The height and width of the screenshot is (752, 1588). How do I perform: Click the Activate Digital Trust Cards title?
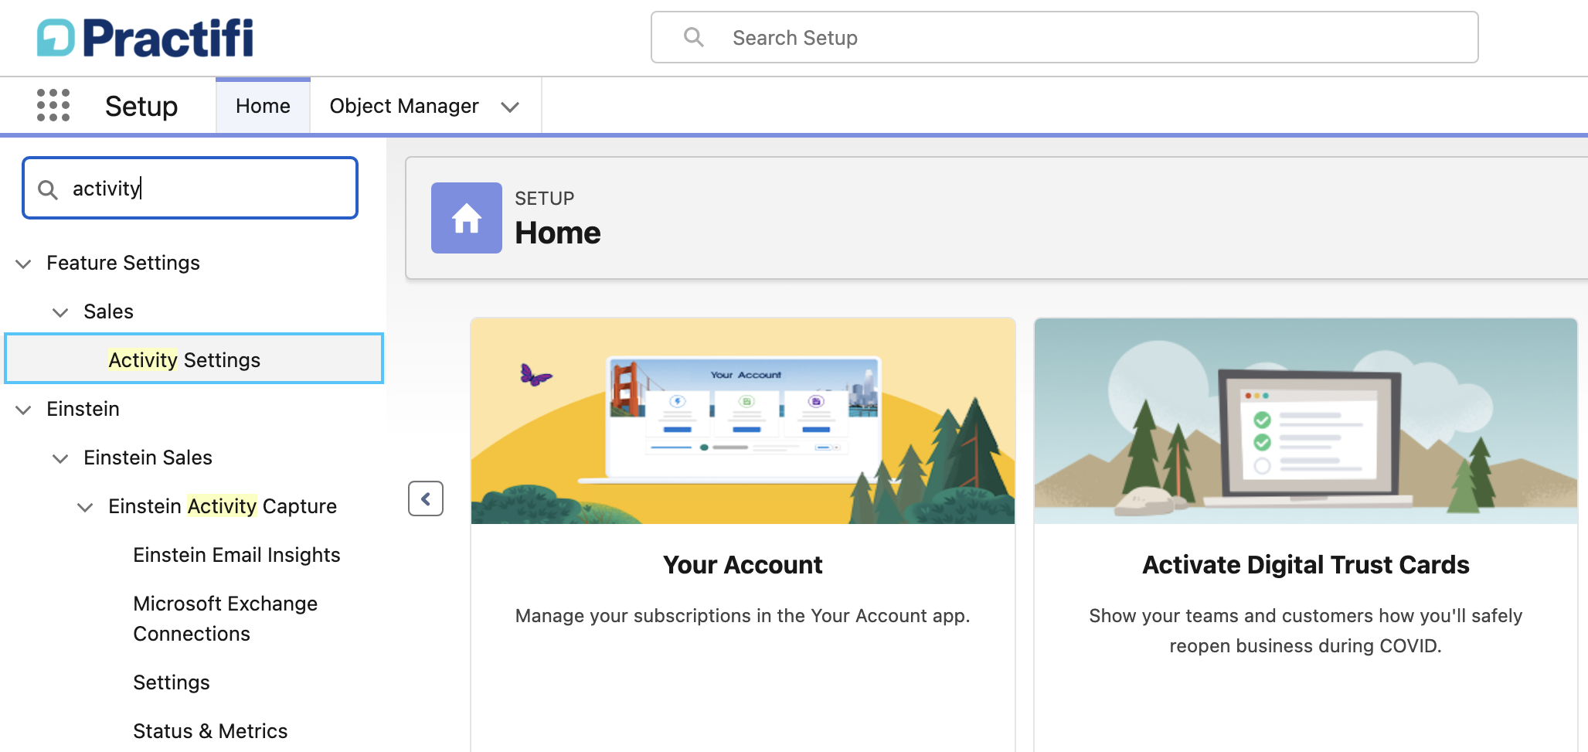coord(1306,565)
